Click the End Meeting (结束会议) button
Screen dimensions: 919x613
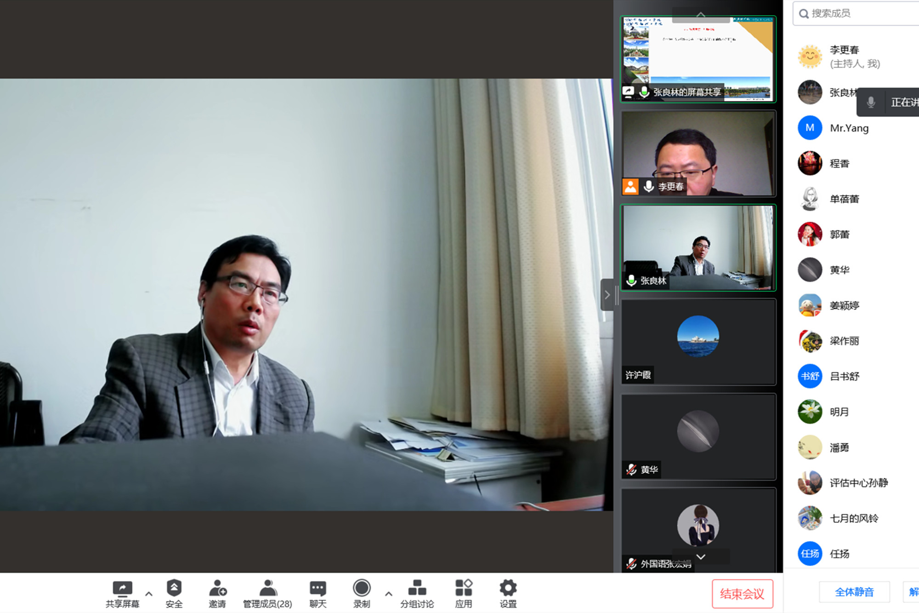742,594
